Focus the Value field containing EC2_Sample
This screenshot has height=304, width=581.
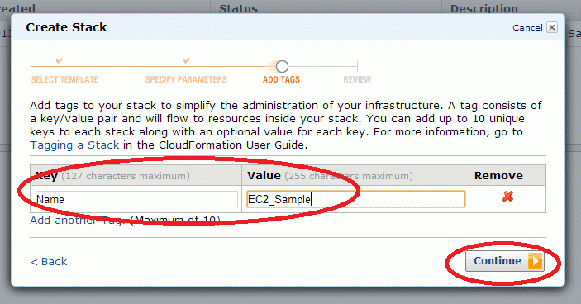tap(355, 199)
